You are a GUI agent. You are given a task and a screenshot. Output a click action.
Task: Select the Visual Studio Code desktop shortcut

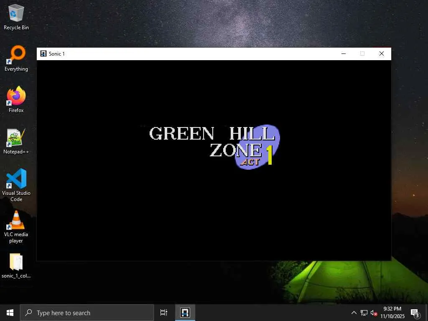16,185
